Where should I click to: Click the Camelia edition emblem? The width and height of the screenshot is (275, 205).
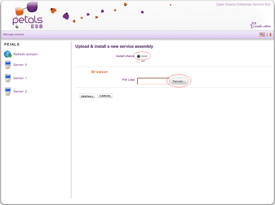260,26
